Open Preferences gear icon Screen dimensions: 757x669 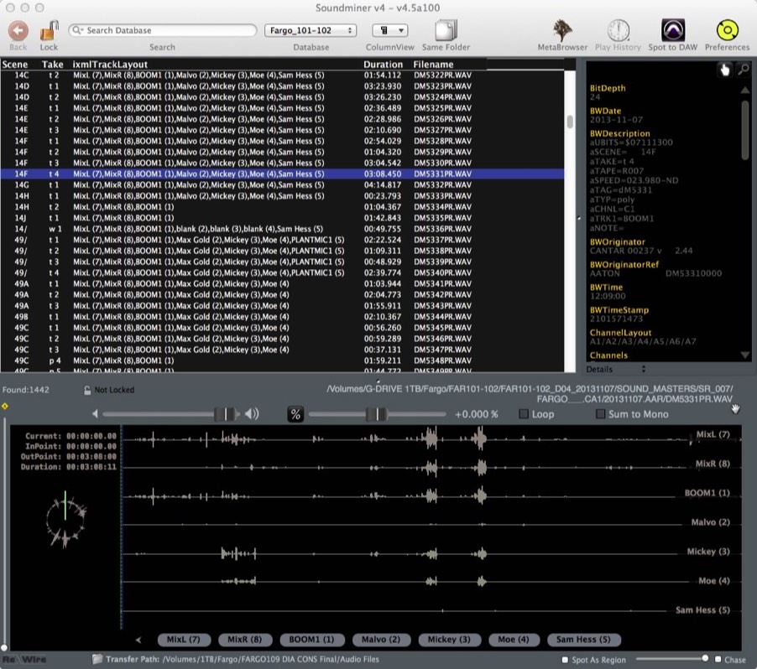727,30
